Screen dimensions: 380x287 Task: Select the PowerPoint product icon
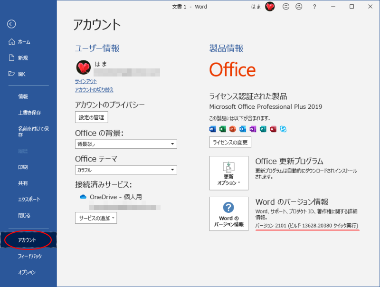tap(232, 129)
